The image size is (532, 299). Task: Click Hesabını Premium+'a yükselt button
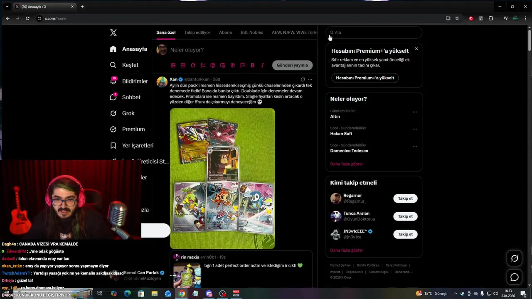[x=365, y=78]
